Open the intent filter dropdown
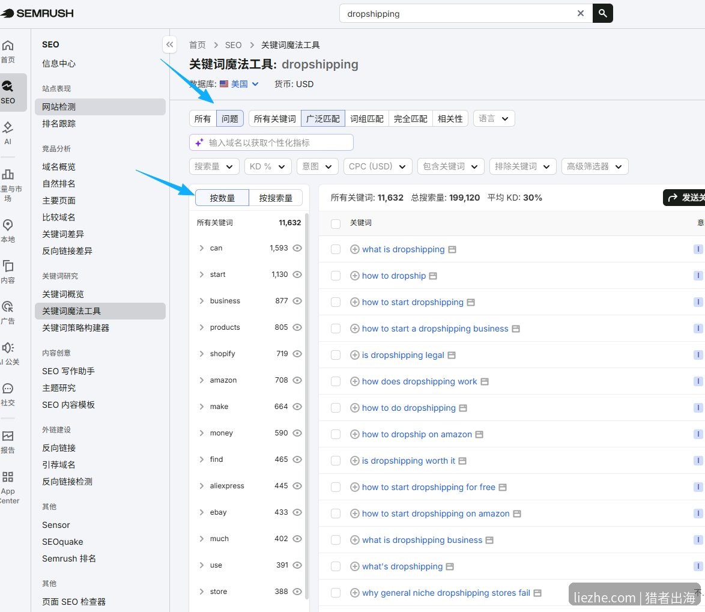Viewport: 705px width, 612px height. click(318, 166)
